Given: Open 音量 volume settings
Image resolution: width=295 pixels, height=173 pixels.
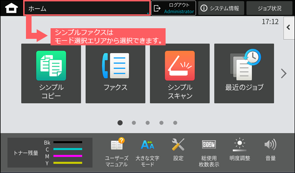Looking at the screenshot, I should [270, 150].
